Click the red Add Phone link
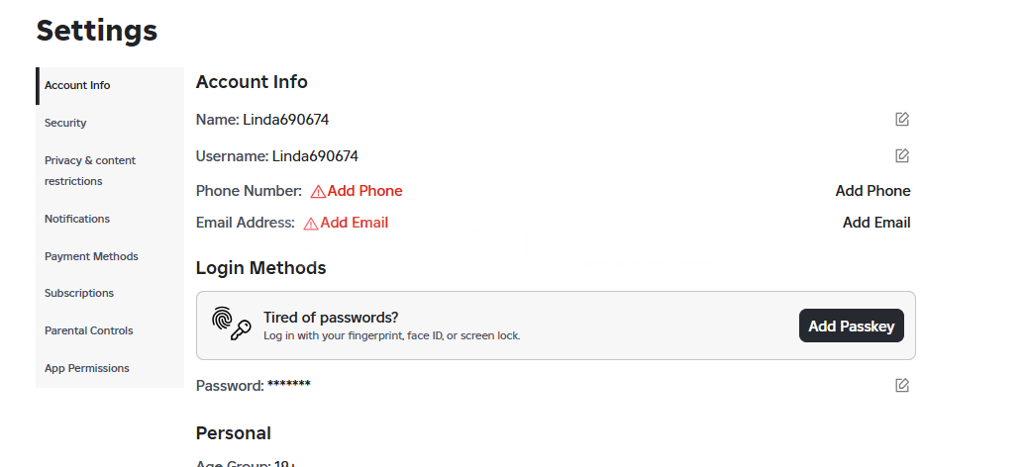1025x467 pixels. pos(364,191)
